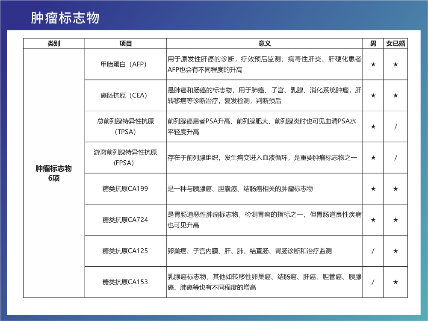This screenshot has width=428, height=321.
Task: Select the 类别 column header
Action: [54, 44]
